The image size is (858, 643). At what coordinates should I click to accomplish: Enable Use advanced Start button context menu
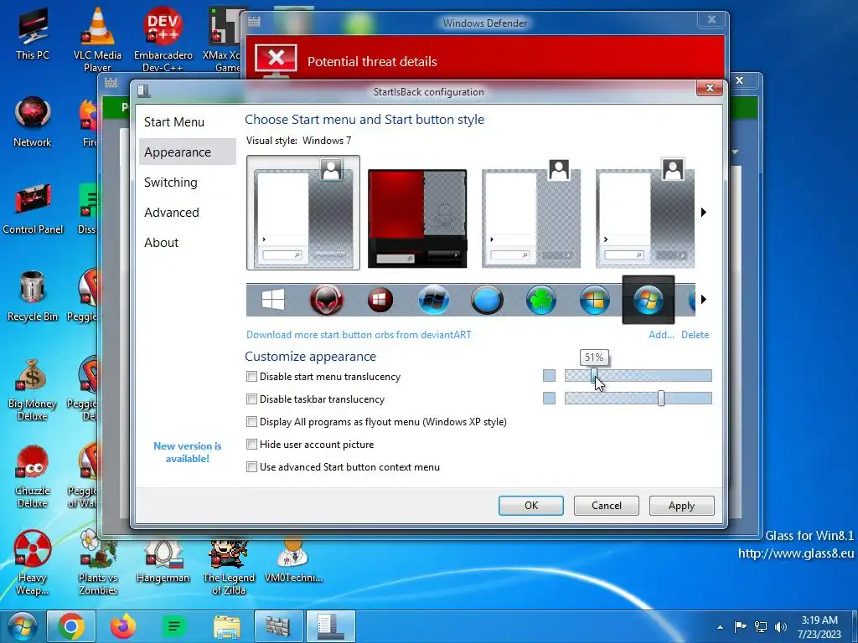click(x=251, y=467)
